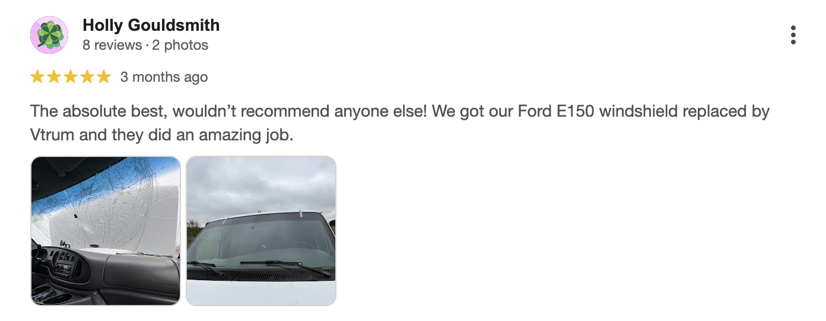Image resolution: width=826 pixels, height=321 pixels.
Task: Click the "2 photos" count text
Action: click(x=180, y=45)
